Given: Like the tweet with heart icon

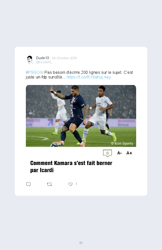Looking at the screenshot, I should 70,184.
